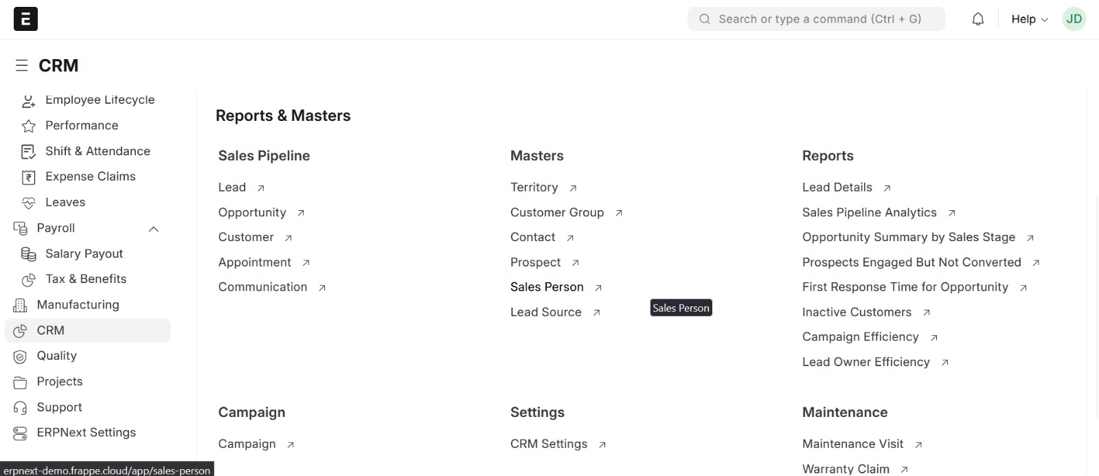Select Projects in the sidebar
This screenshot has width=1099, height=476.
(x=60, y=382)
